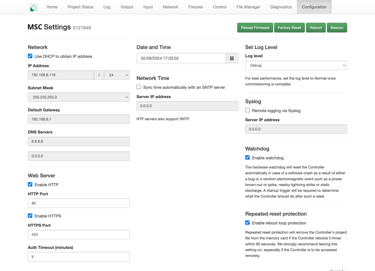
Task: Open the Log level dropdown
Action: coord(296,65)
